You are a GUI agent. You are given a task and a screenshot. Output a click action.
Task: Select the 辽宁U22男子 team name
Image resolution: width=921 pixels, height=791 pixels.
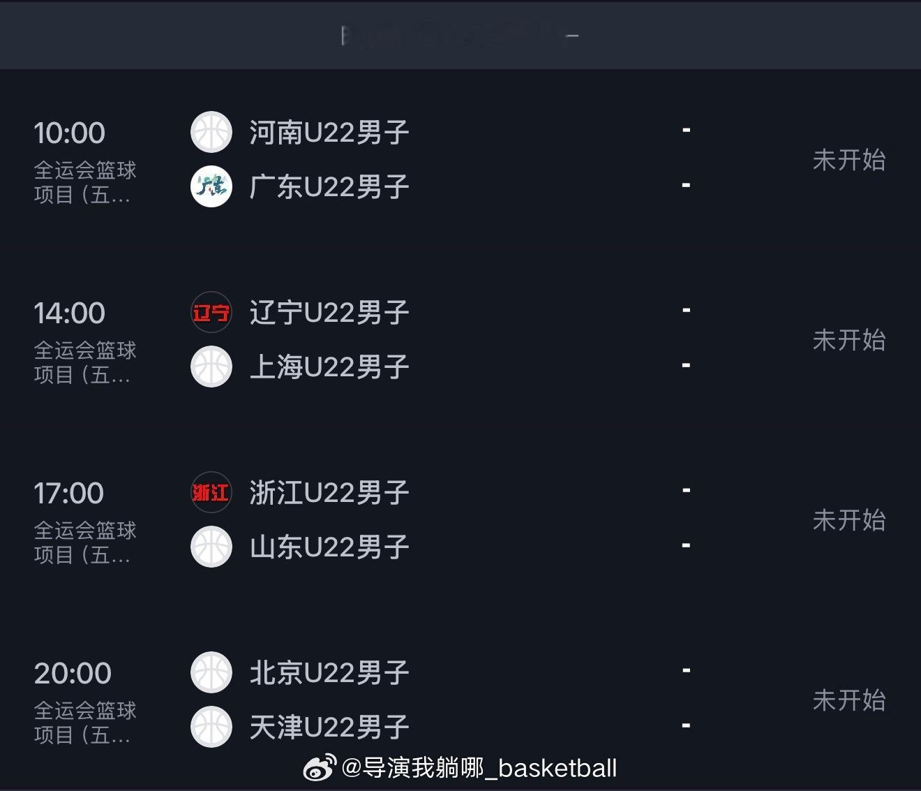[329, 312]
